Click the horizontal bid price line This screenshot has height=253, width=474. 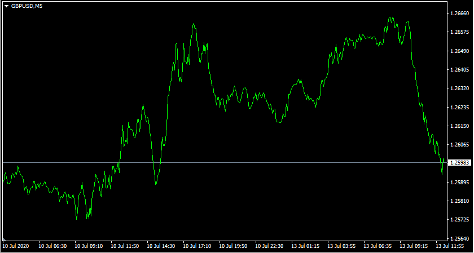[x=225, y=162]
